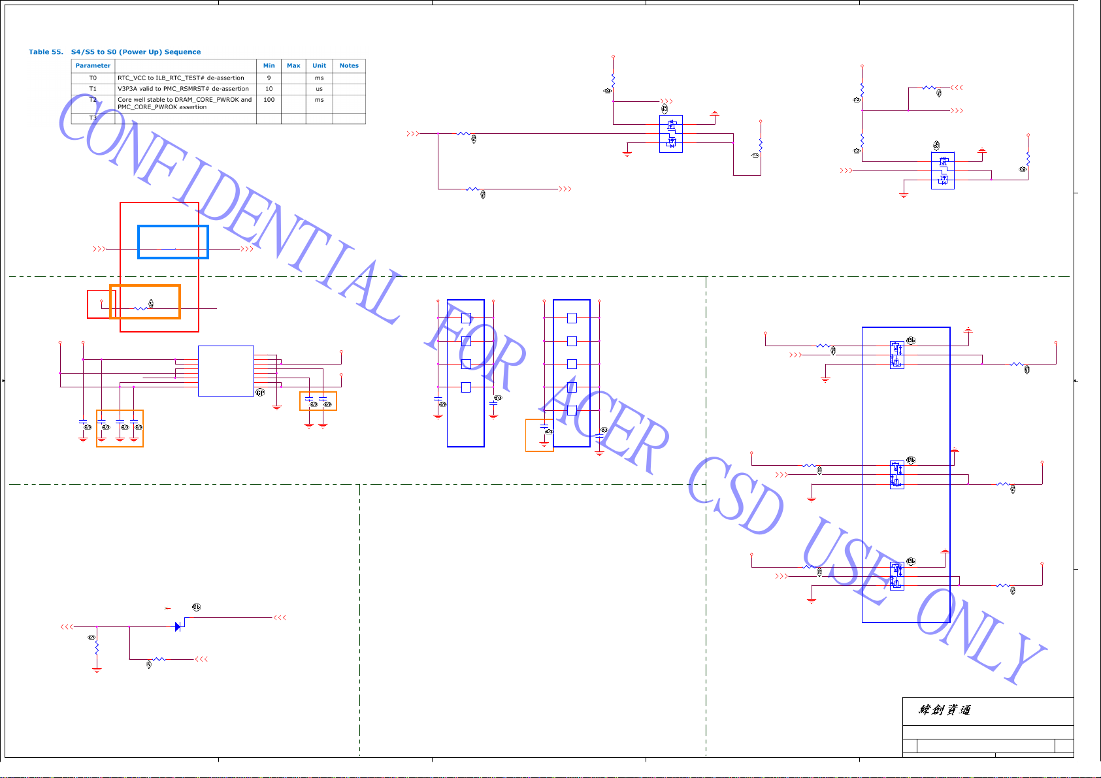Image resolution: width=1101 pixels, height=778 pixels.
Task: Click the 'Min' column header
Action: (x=269, y=66)
